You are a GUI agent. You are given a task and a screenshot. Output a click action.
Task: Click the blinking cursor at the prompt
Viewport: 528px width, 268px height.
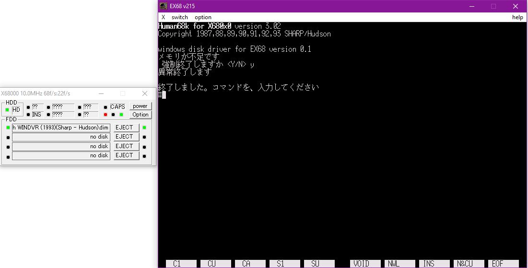point(164,95)
